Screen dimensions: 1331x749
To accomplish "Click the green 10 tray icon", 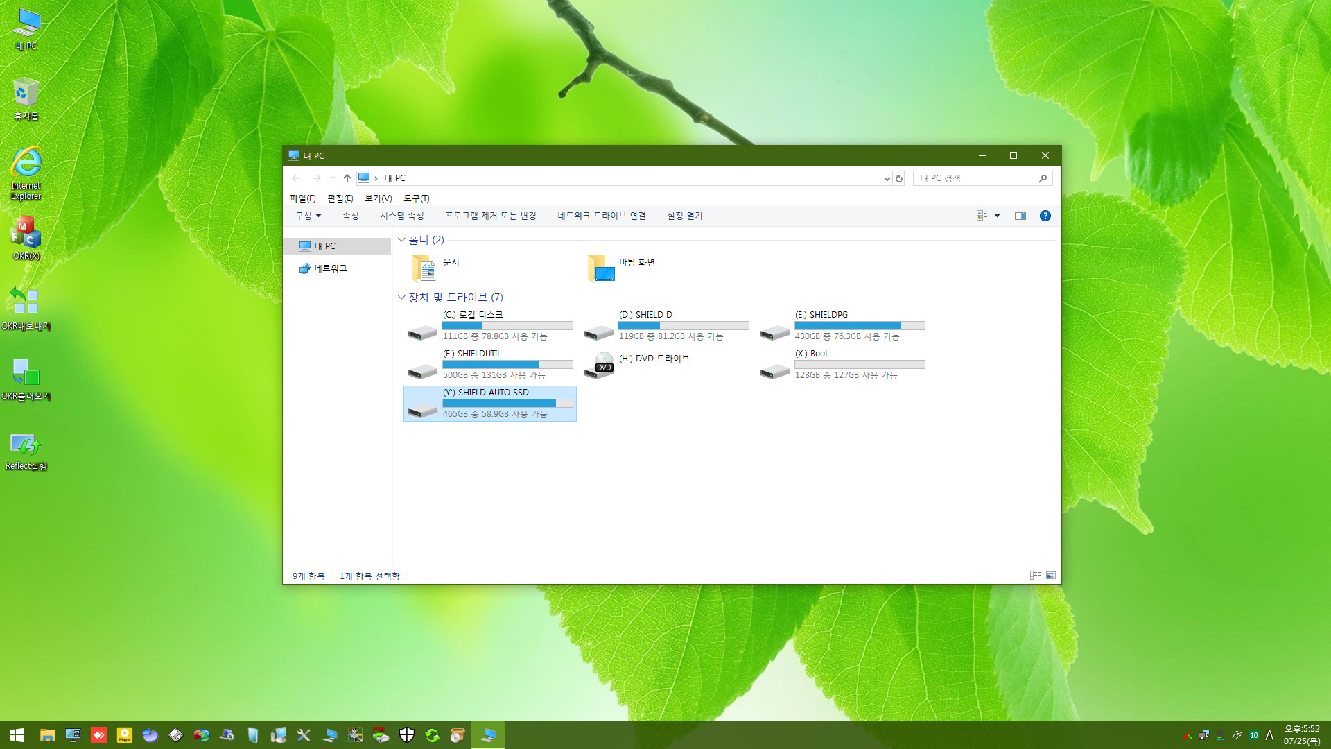I will click(1254, 735).
